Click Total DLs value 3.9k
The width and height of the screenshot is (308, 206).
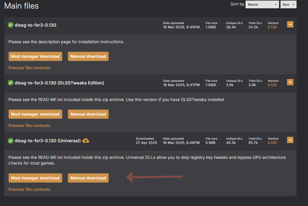(252, 85)
